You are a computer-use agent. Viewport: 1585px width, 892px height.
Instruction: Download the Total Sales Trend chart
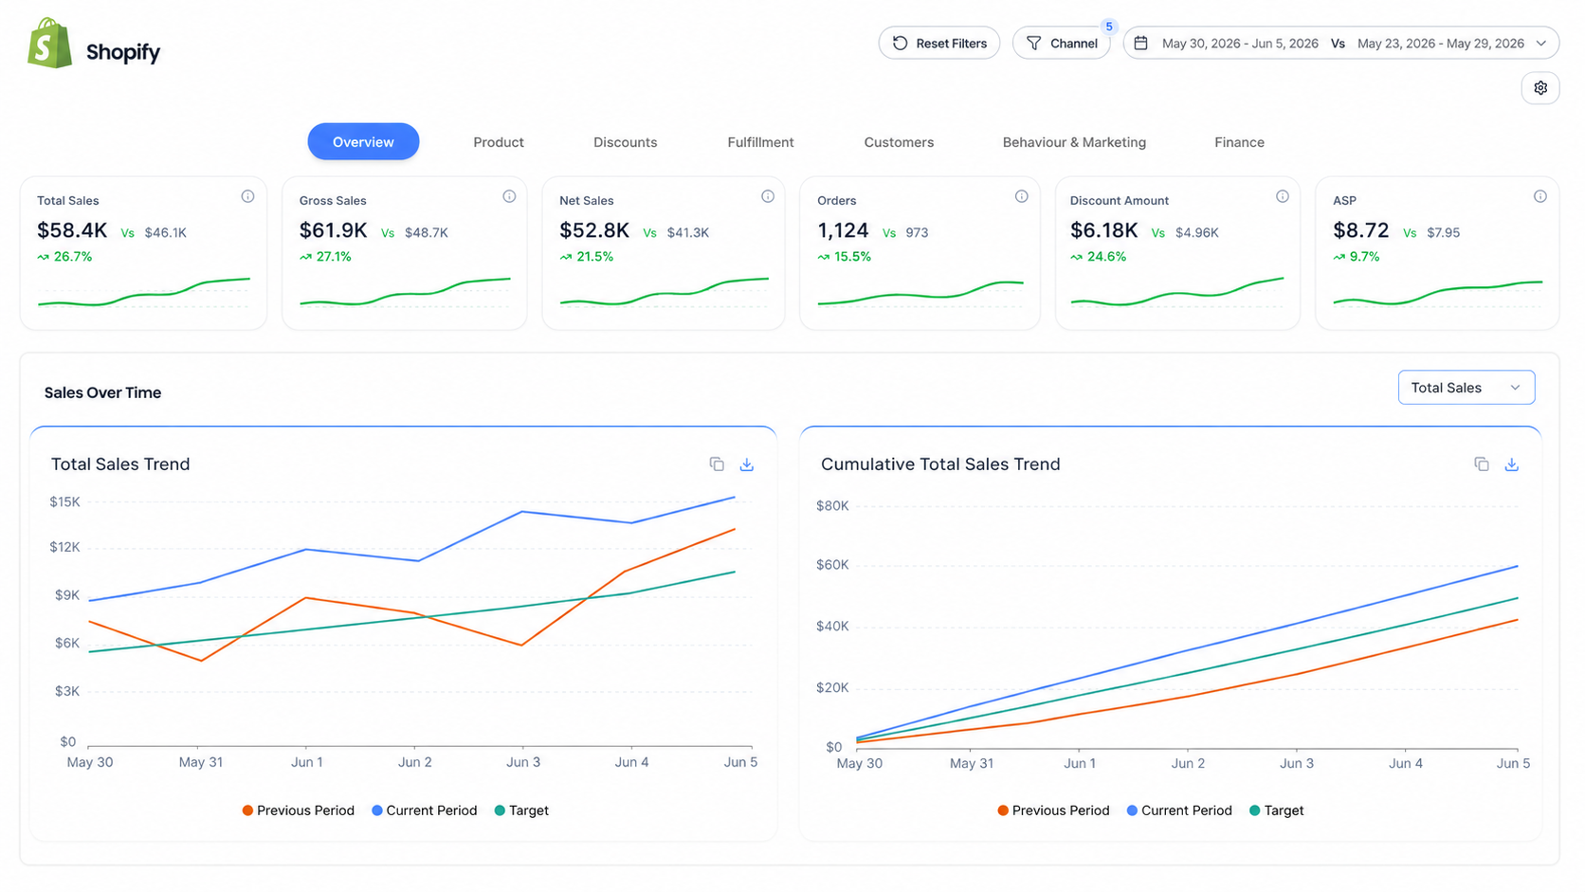pyautogui.click(x=747, y=464)
